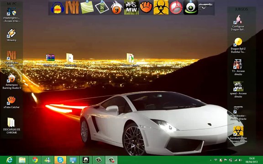Start NFS MW from the top dock

point(131,7)
